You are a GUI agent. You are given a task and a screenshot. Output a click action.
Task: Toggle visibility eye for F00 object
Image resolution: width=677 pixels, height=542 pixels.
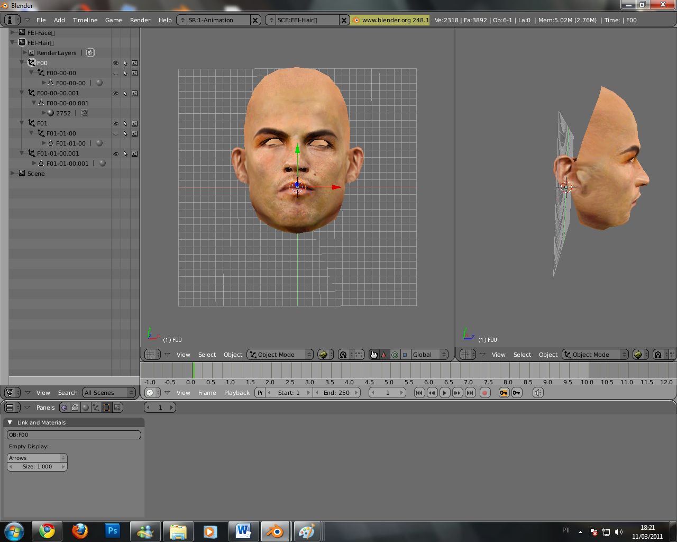(116, 63)
